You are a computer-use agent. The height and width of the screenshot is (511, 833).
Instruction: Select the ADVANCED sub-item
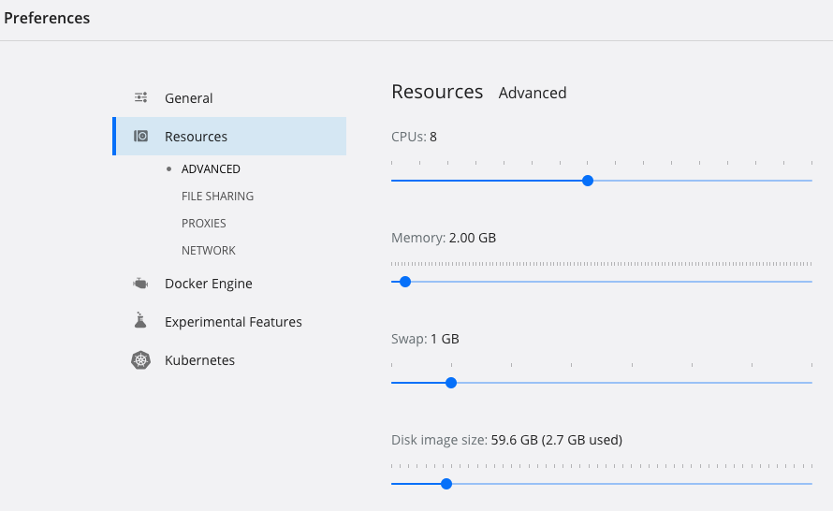(x=211, y=168)
